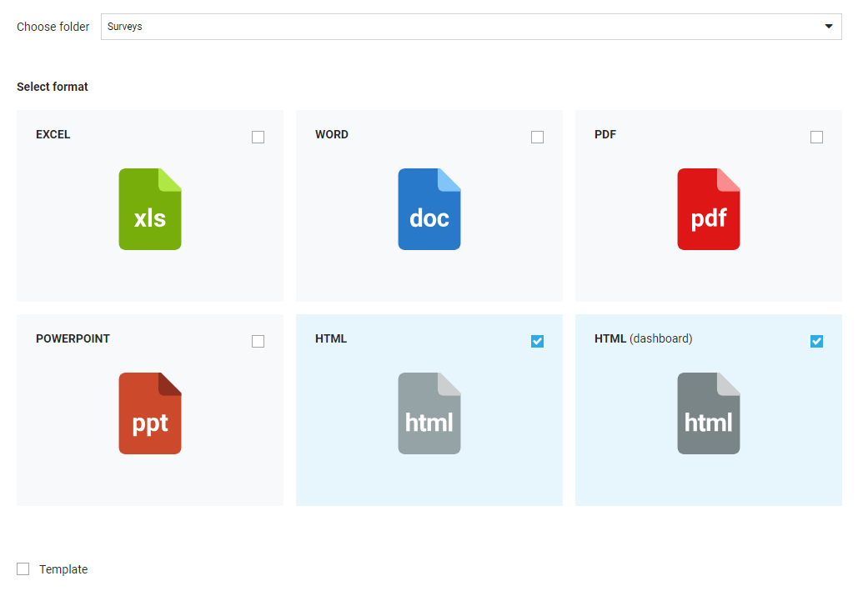This screenshot has width=858, height=611.
Task: Click the html icon in the HTML card
Action: [429, 413]
